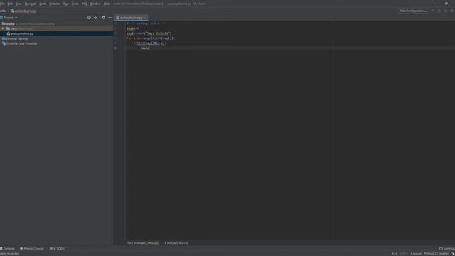Click the coding comment line in the editor
Screen dimensions: 455x256
coord(146,23)
